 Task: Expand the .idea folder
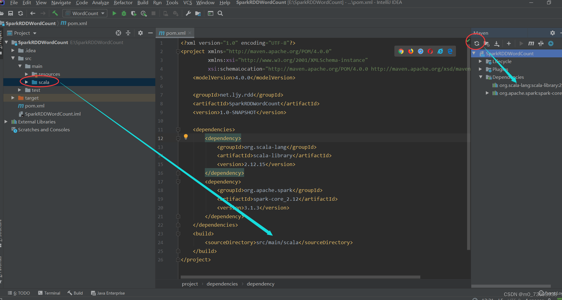point(13,50)
